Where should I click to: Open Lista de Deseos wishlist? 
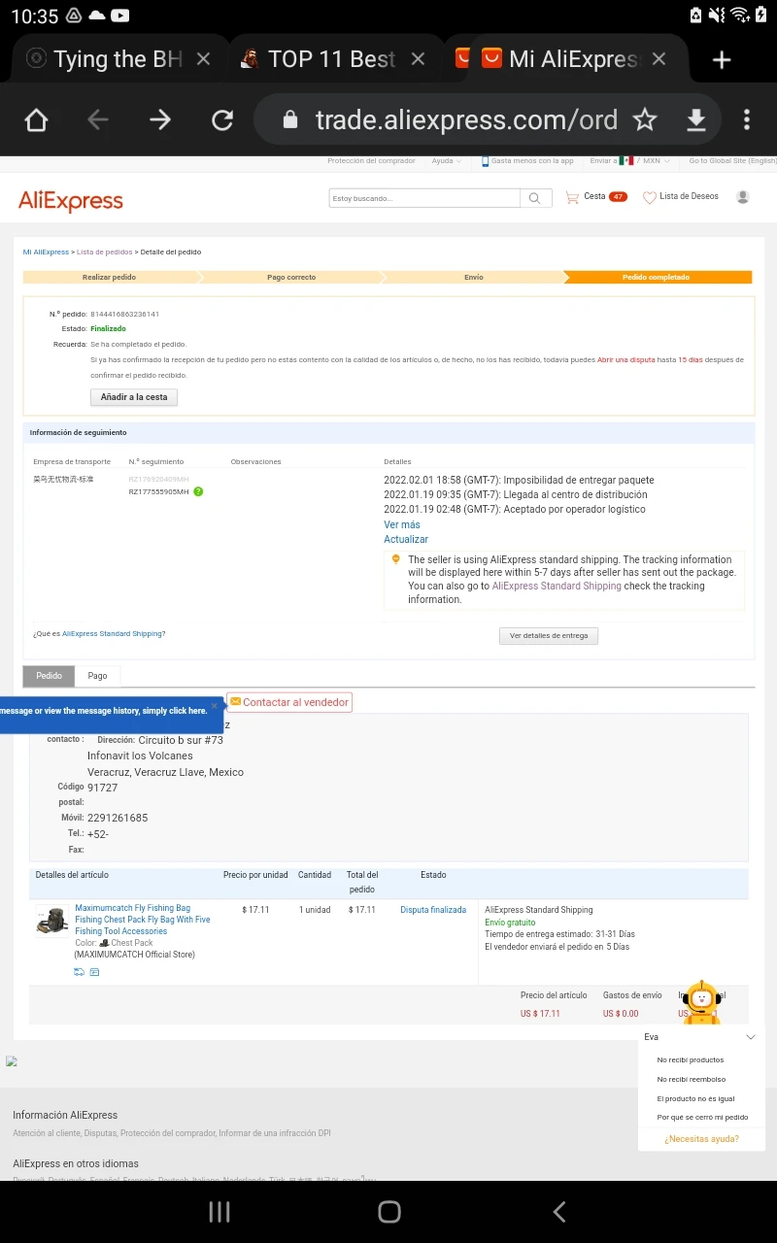tap(681, 197)
